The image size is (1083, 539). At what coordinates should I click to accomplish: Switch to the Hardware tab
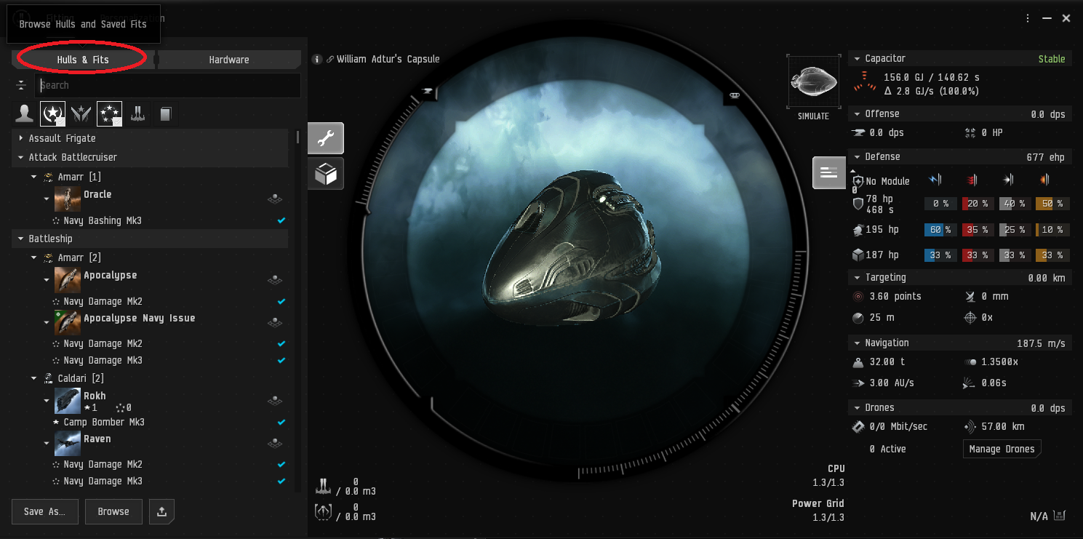pos(229,60)
